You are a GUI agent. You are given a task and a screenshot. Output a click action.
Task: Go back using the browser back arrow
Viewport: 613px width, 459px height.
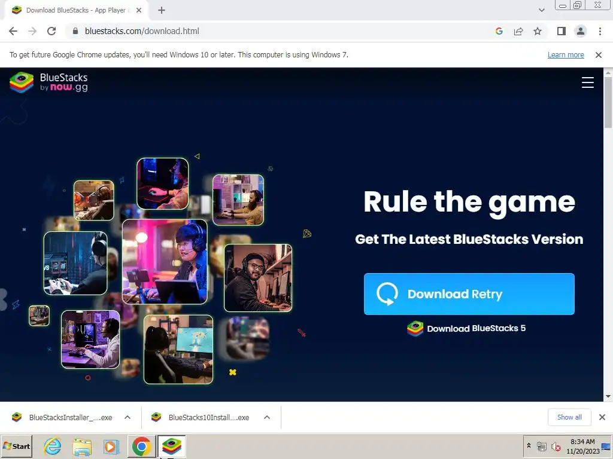[x=13, y=31]
